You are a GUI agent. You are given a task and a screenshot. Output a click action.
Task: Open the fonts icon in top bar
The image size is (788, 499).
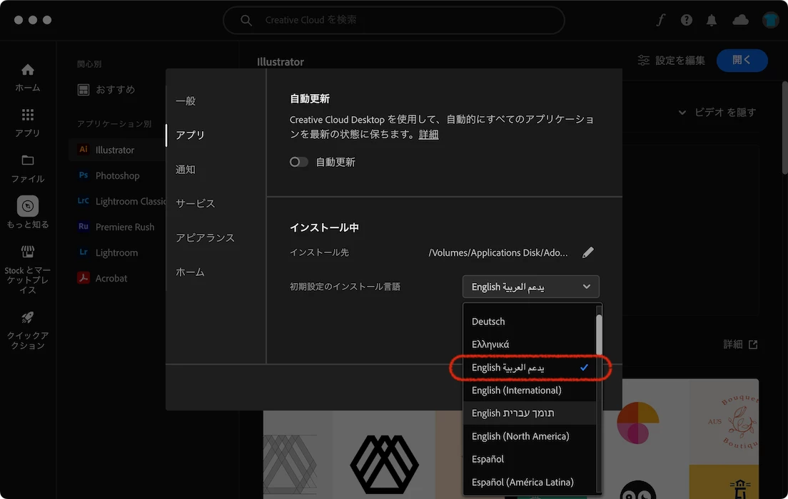point(660,20)
